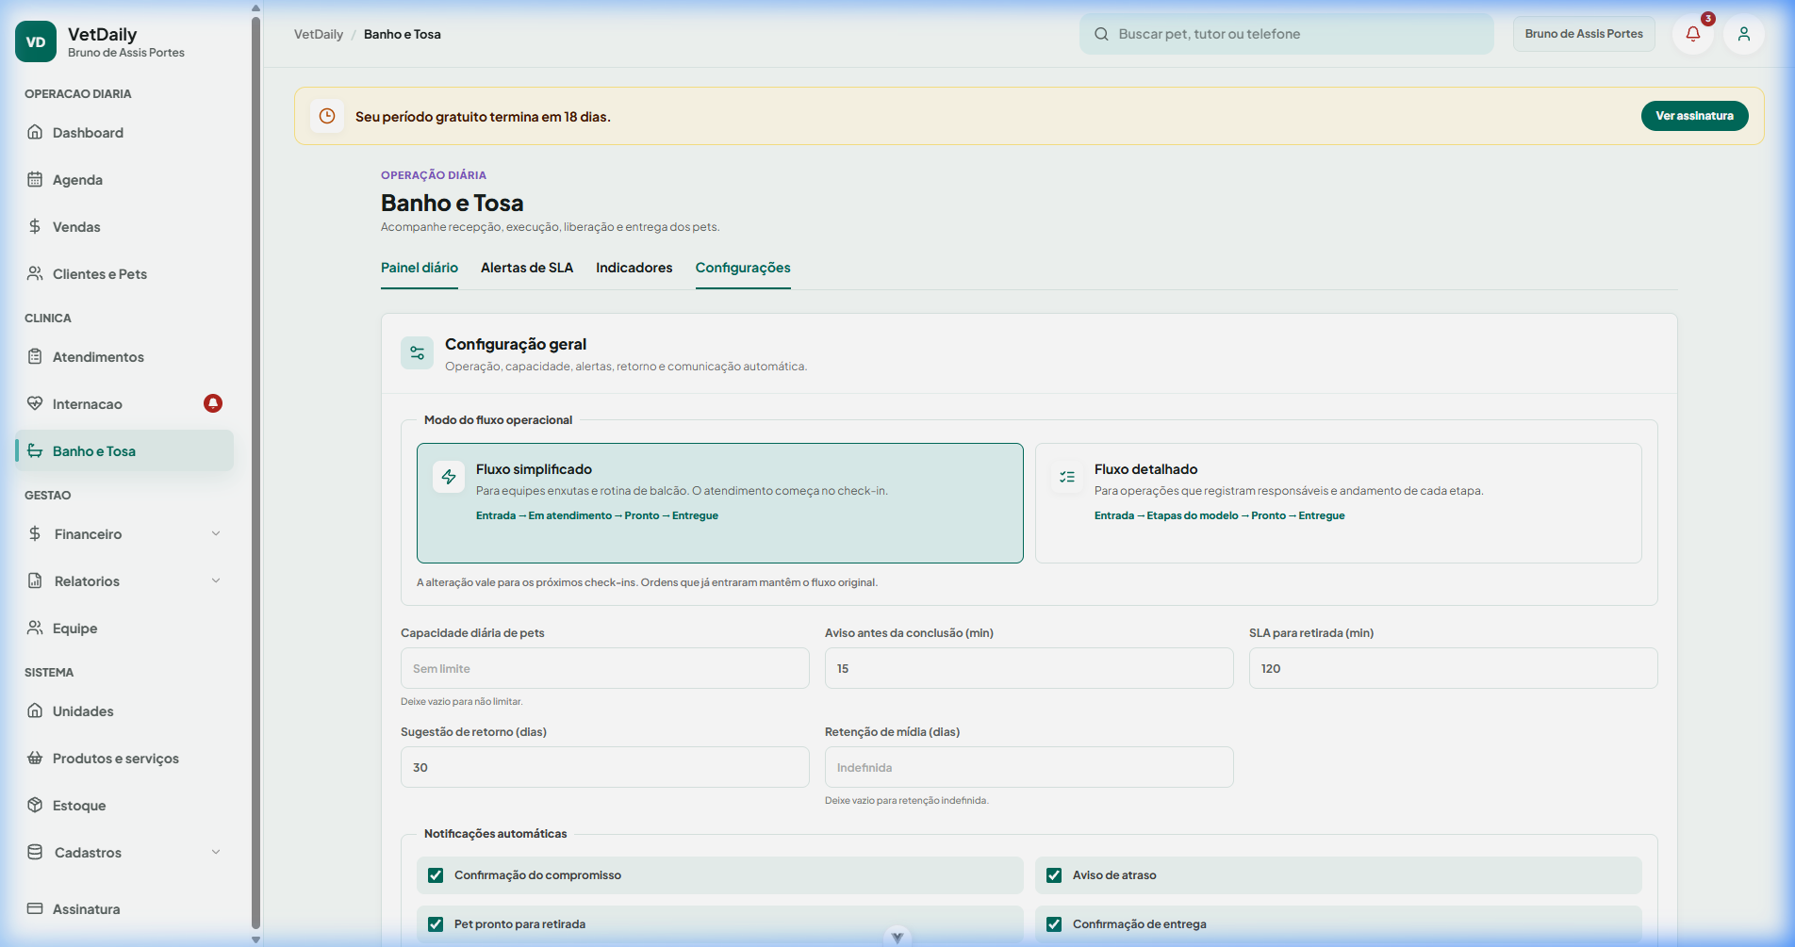Select the Fluxo simplificado mode
The height and width of the screenshot is (947, 1795).
point(720,503)
